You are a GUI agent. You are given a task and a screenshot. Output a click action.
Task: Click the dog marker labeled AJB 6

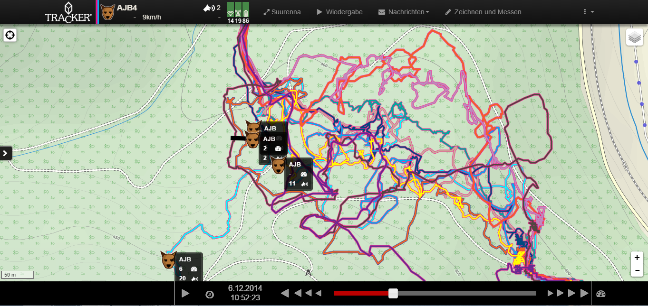(168, 260)
